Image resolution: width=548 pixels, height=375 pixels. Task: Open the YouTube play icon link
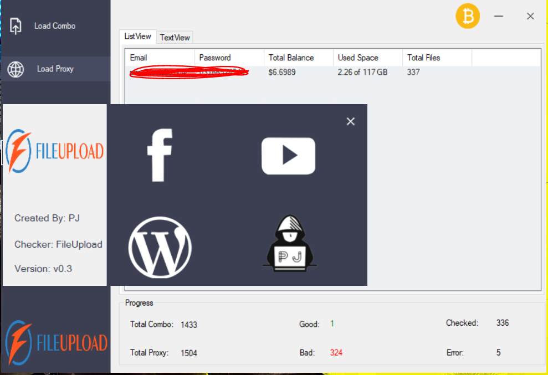(288, 156)
